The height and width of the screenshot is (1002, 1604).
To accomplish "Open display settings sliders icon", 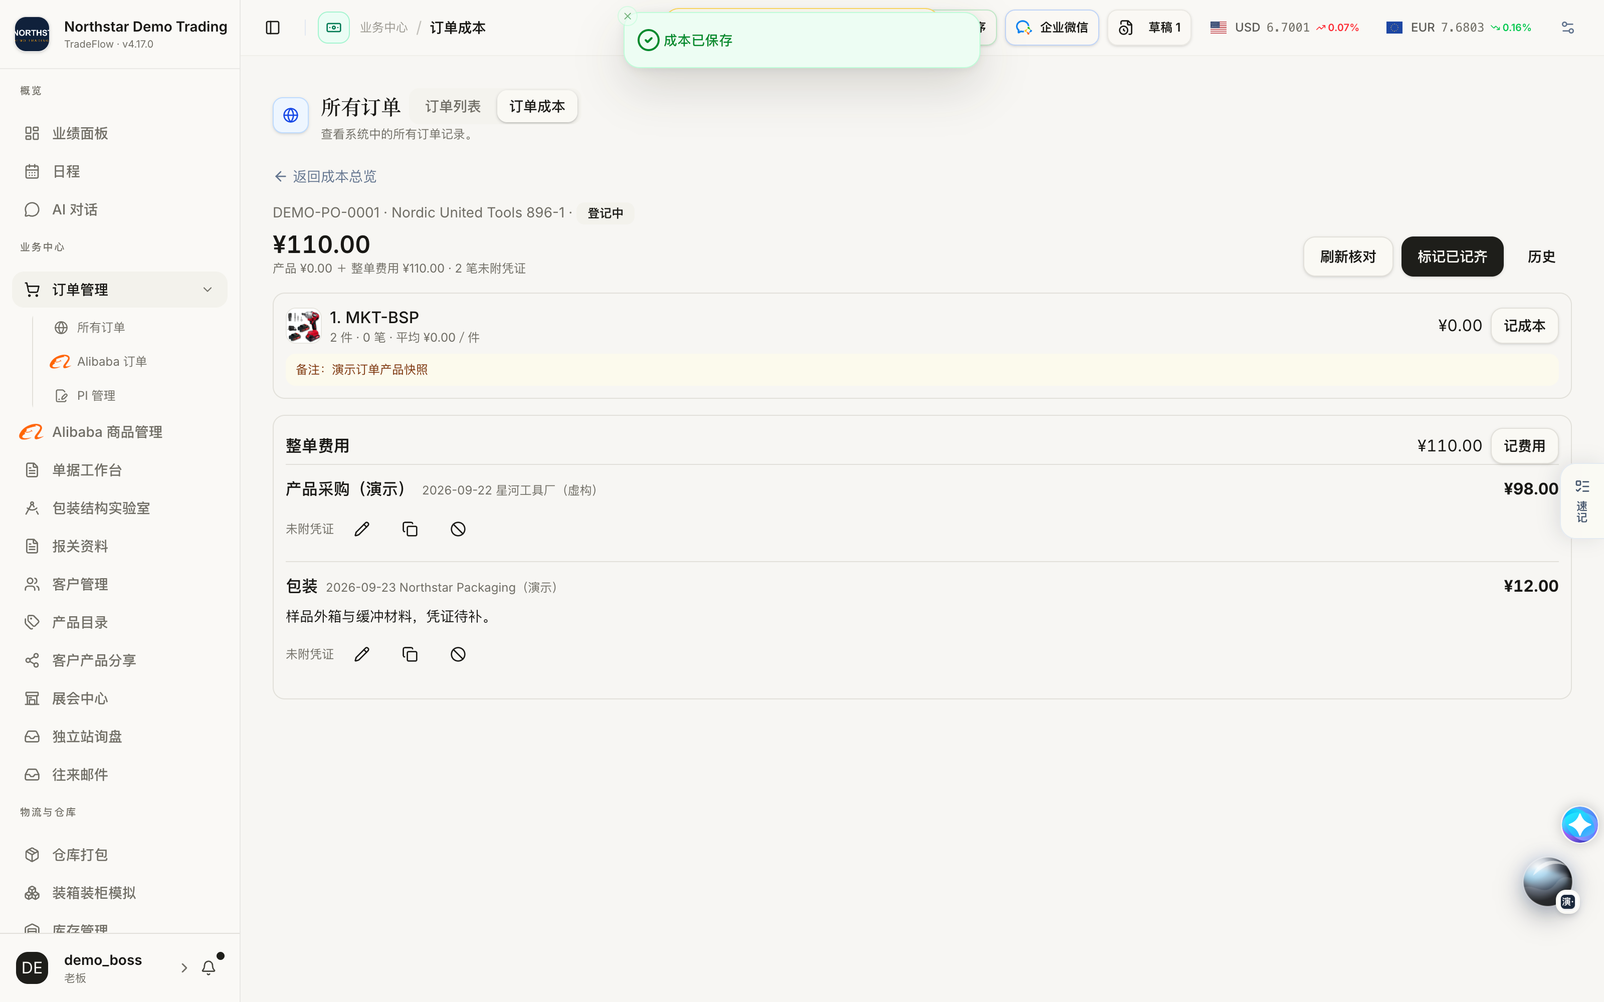I will [1567, 27].
